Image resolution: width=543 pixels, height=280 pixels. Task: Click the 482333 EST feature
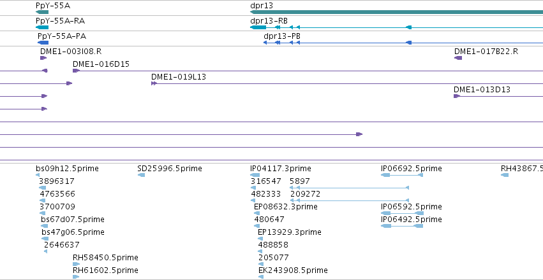[253, 200]
